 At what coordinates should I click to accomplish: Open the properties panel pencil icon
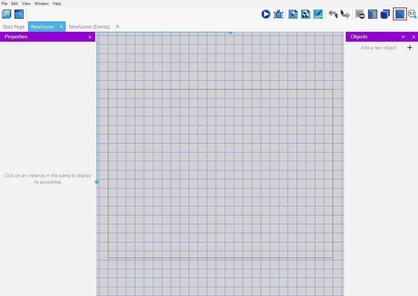[x=318, y=14]
